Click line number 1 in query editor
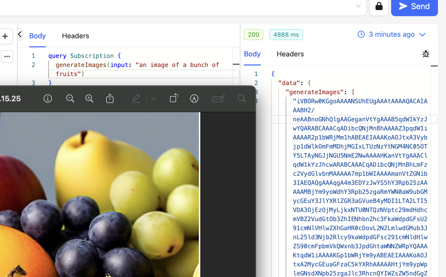Viewport: 446px width, 277px height. [x=33, y=56]
